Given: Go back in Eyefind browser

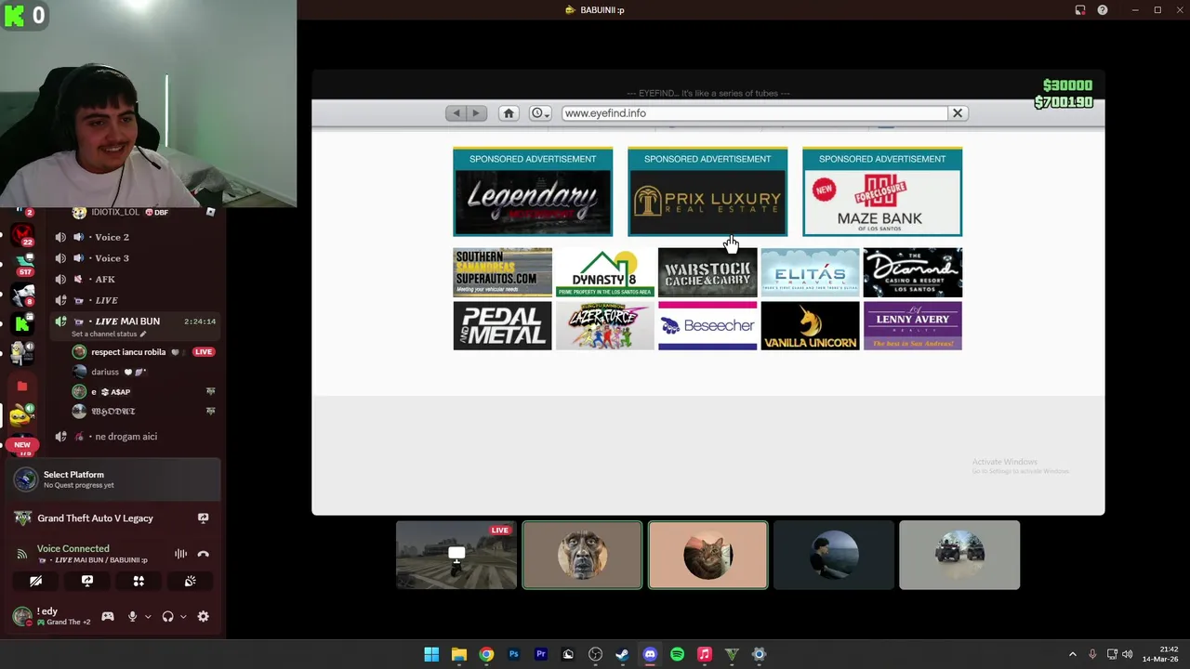Looking at the screenshot, I should tap(456, 113).
